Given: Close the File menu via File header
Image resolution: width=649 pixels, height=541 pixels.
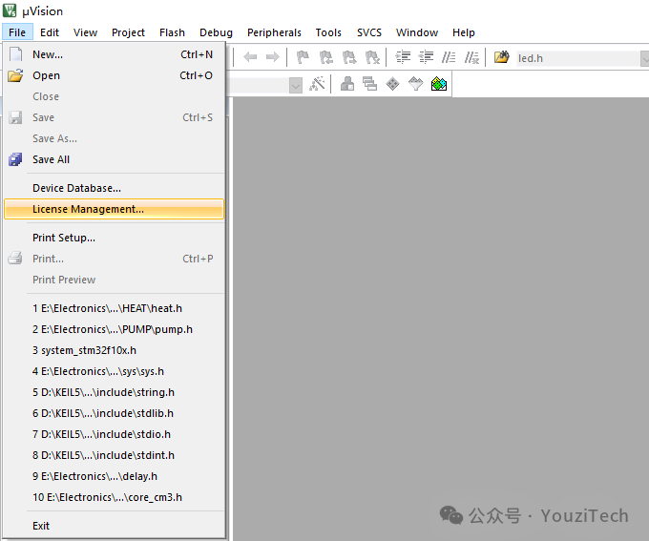Looking at the screenshot, I should 17,32.
